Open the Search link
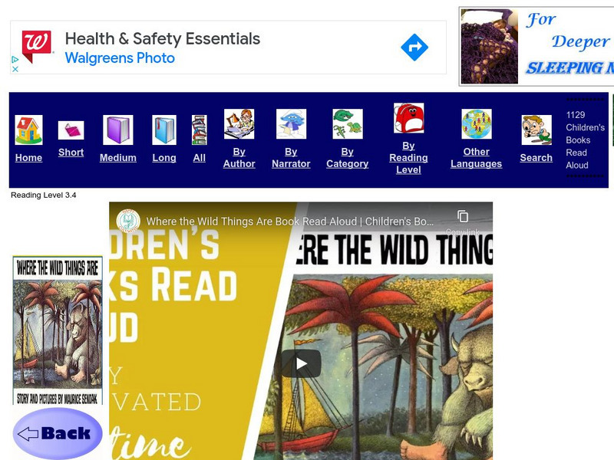614x460 pixels. [x=536, y=158]
